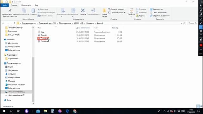The image size is (203, 114).
Task: Open Создать элемент dropdown
Action: tap(117, 9)
